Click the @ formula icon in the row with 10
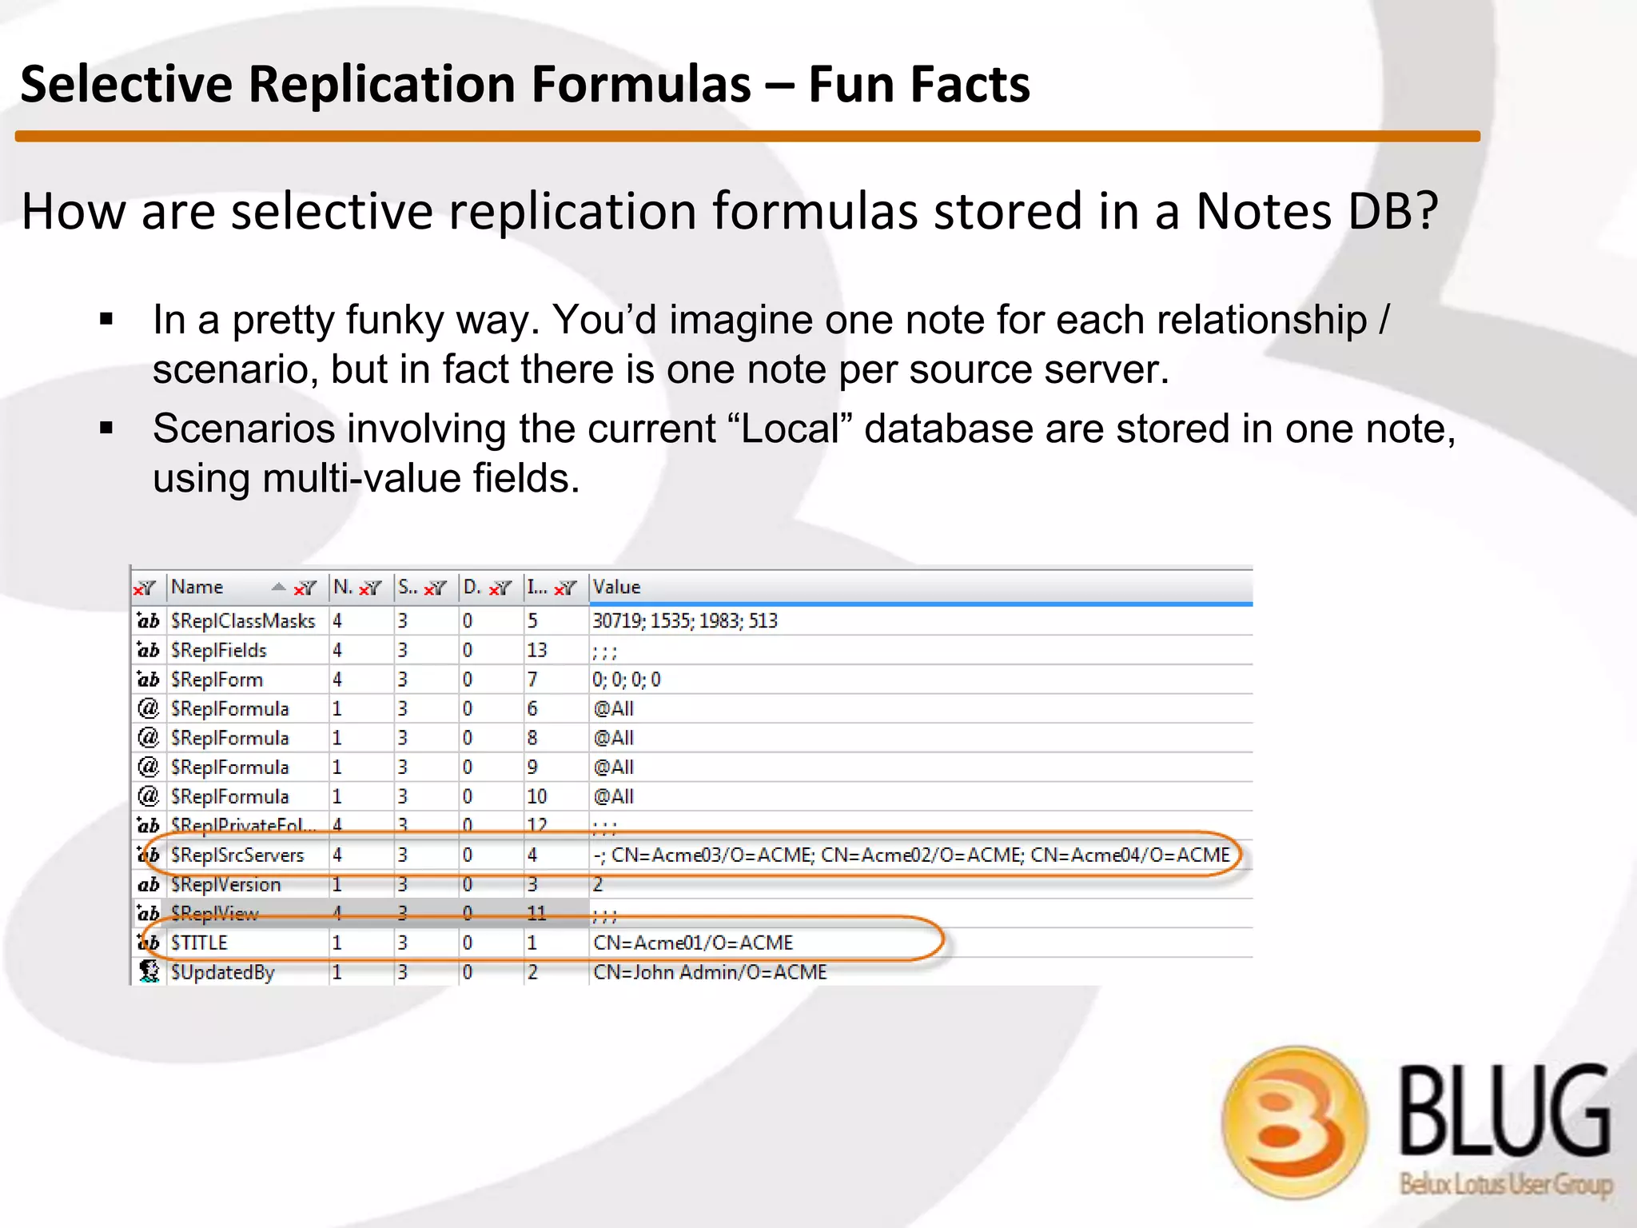Viewport: 1637px width, 1228px height. point(148,796)
